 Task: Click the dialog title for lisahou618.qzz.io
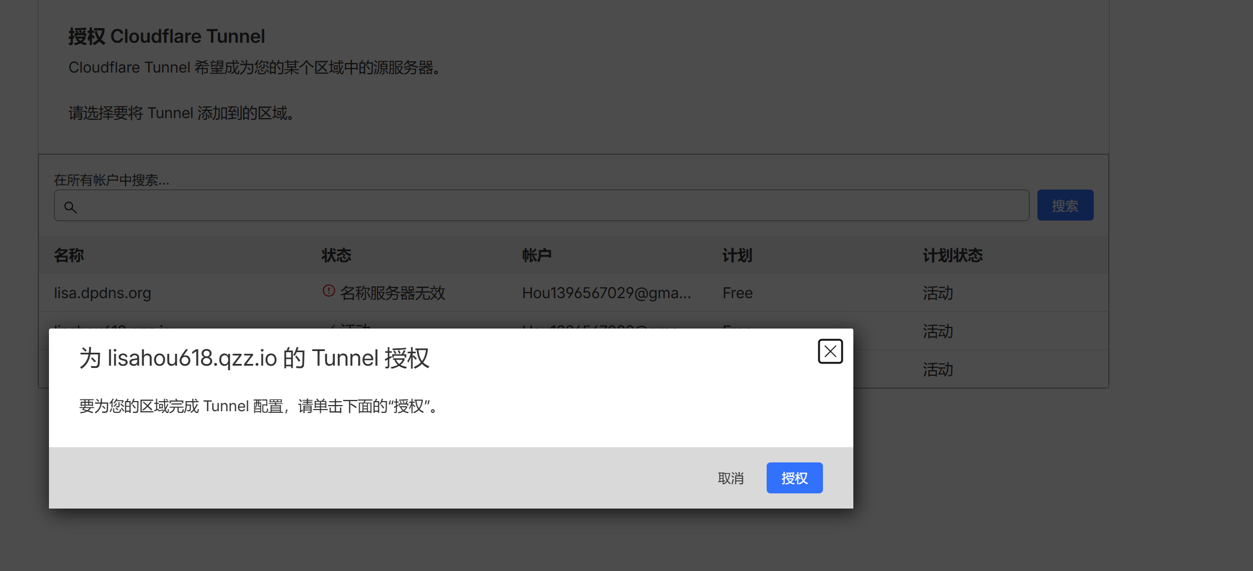pyautogui.click(x=254, y=358)
